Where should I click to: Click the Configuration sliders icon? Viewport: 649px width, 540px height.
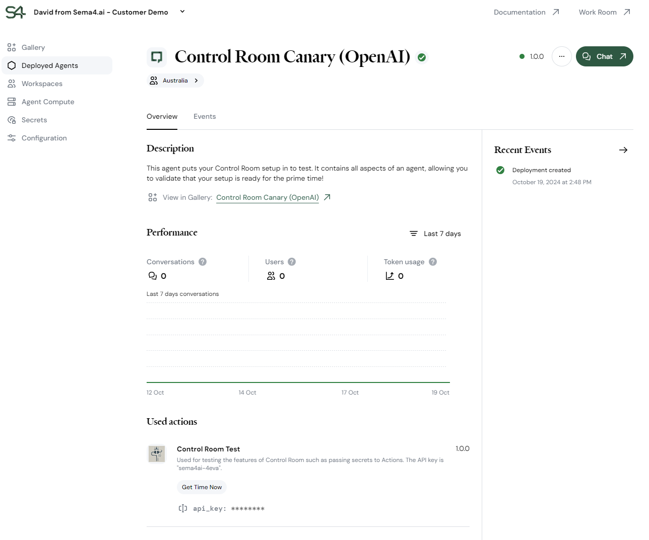tap(12, 138)
